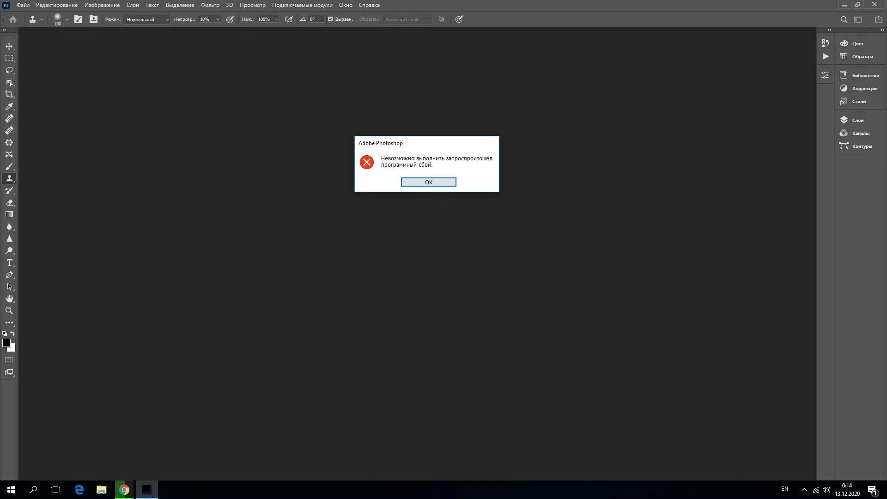Select the Crop tool
Viewport: 887px width, 499px height.
(x=9, y=94)
